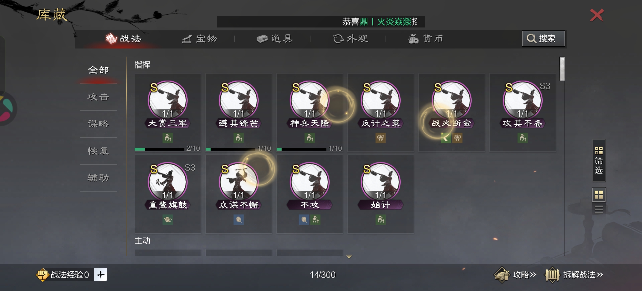Image resolution: width=642 pixels, height=291 pixels.
Task: Open the 众谋不懈 tactic card
Action: click(238, 194)
